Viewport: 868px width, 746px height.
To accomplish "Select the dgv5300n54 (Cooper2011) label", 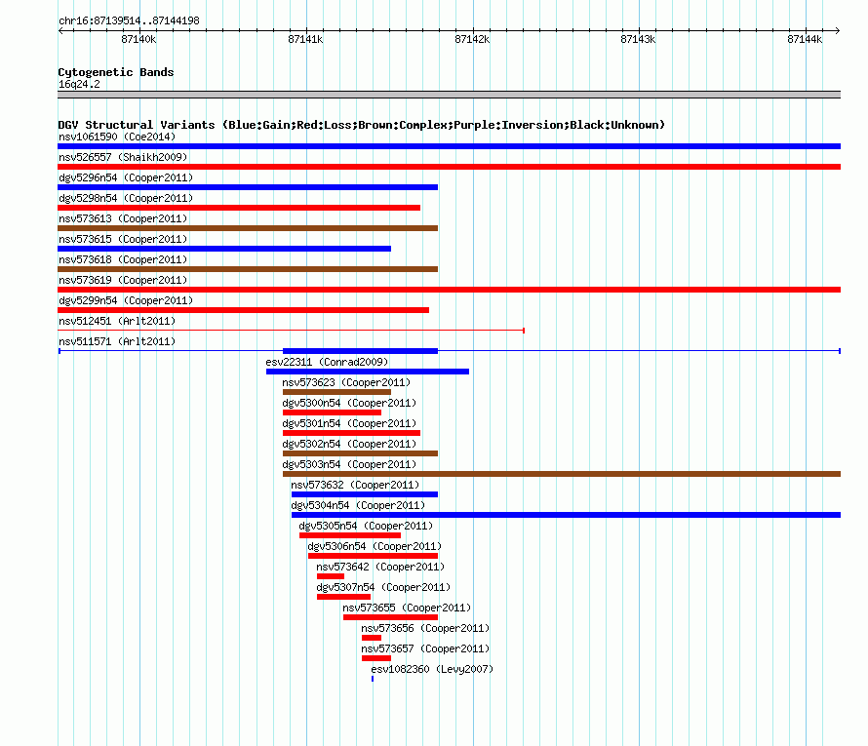I will [349, 403].
